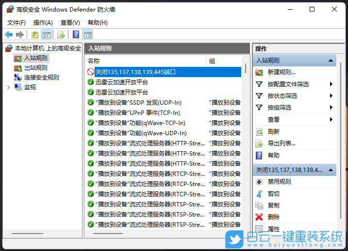
Task: Click the filter icon beside 按状态筛选
Action: (x=259, y=96)
